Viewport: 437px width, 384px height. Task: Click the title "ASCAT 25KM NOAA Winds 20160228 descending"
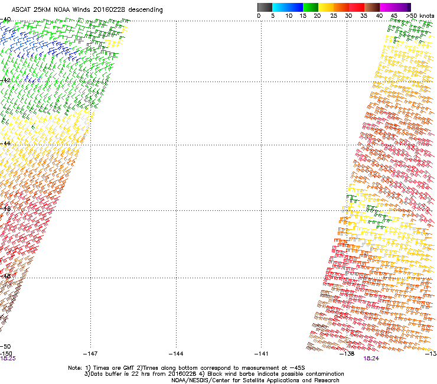[87, 9]
